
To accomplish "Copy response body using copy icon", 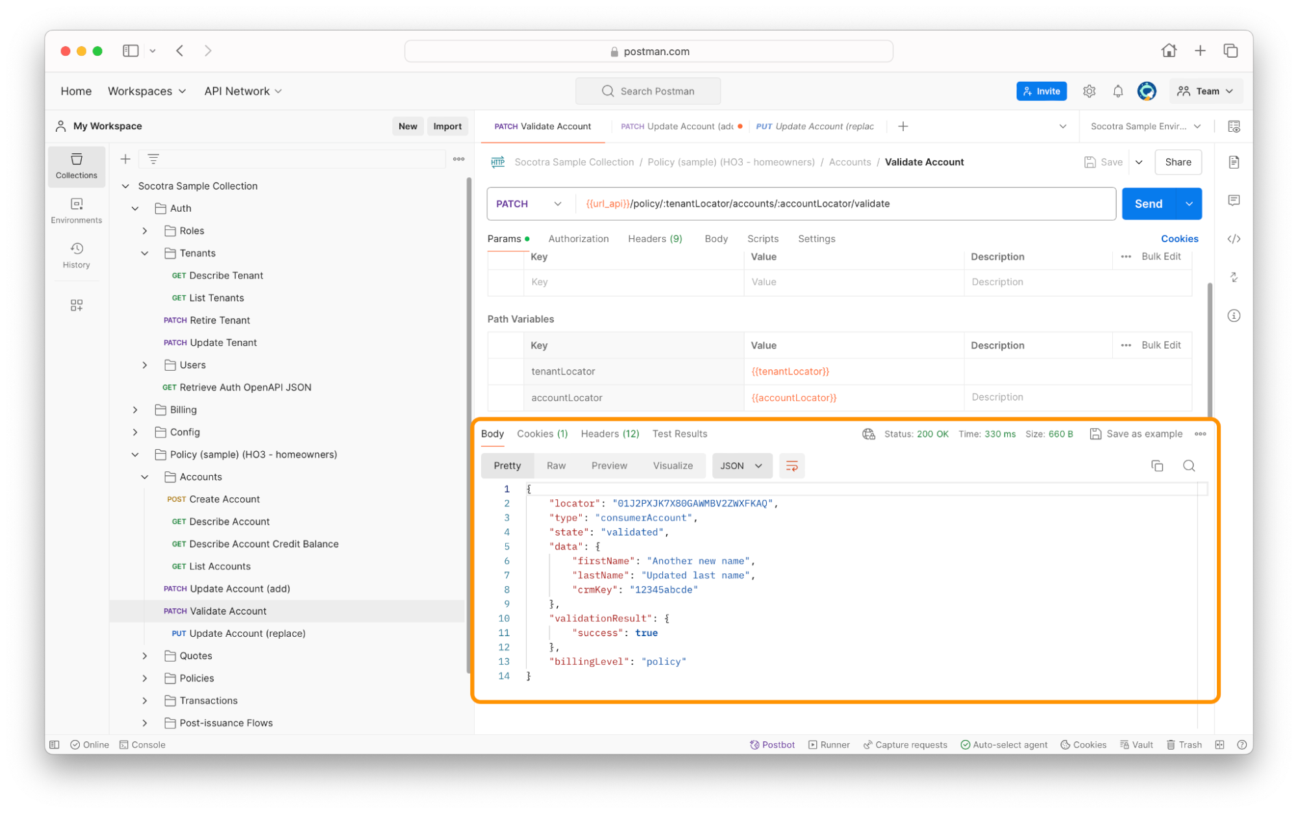I will 1156,465.
